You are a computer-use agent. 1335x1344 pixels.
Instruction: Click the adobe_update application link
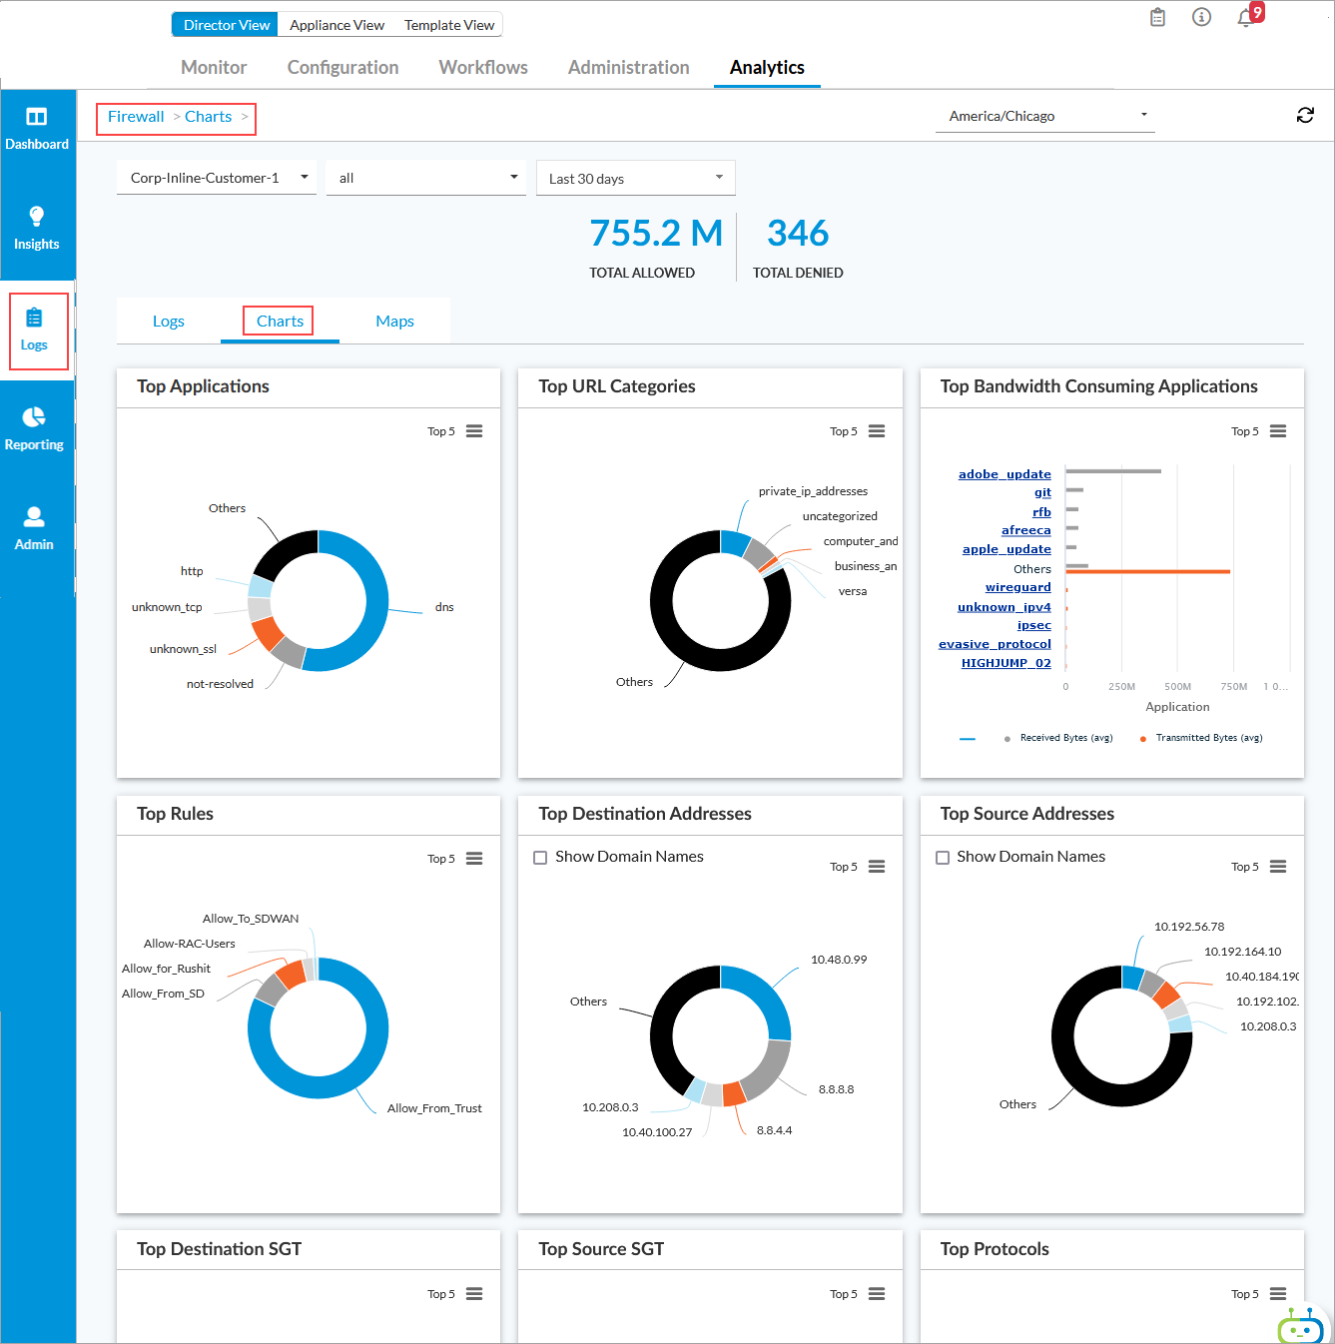click(x=1004, y=474)
